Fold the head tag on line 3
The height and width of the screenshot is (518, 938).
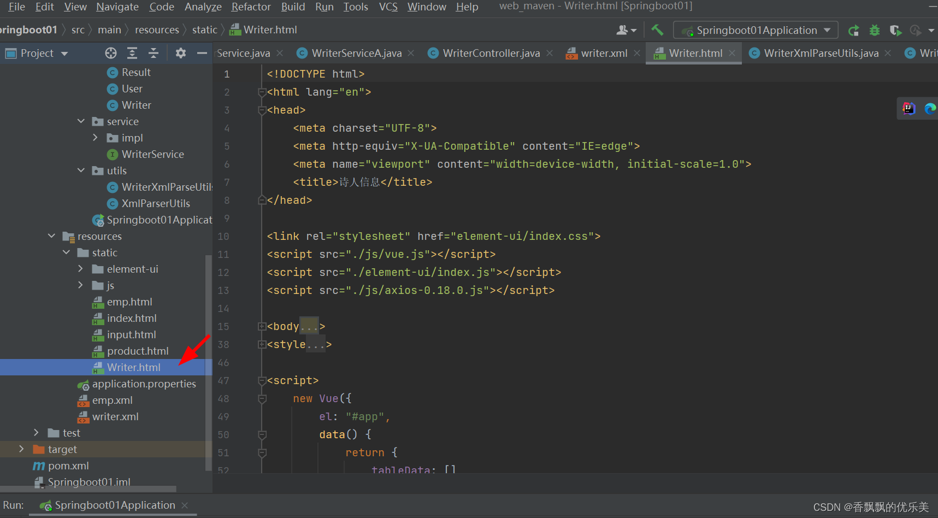(262, 110)
